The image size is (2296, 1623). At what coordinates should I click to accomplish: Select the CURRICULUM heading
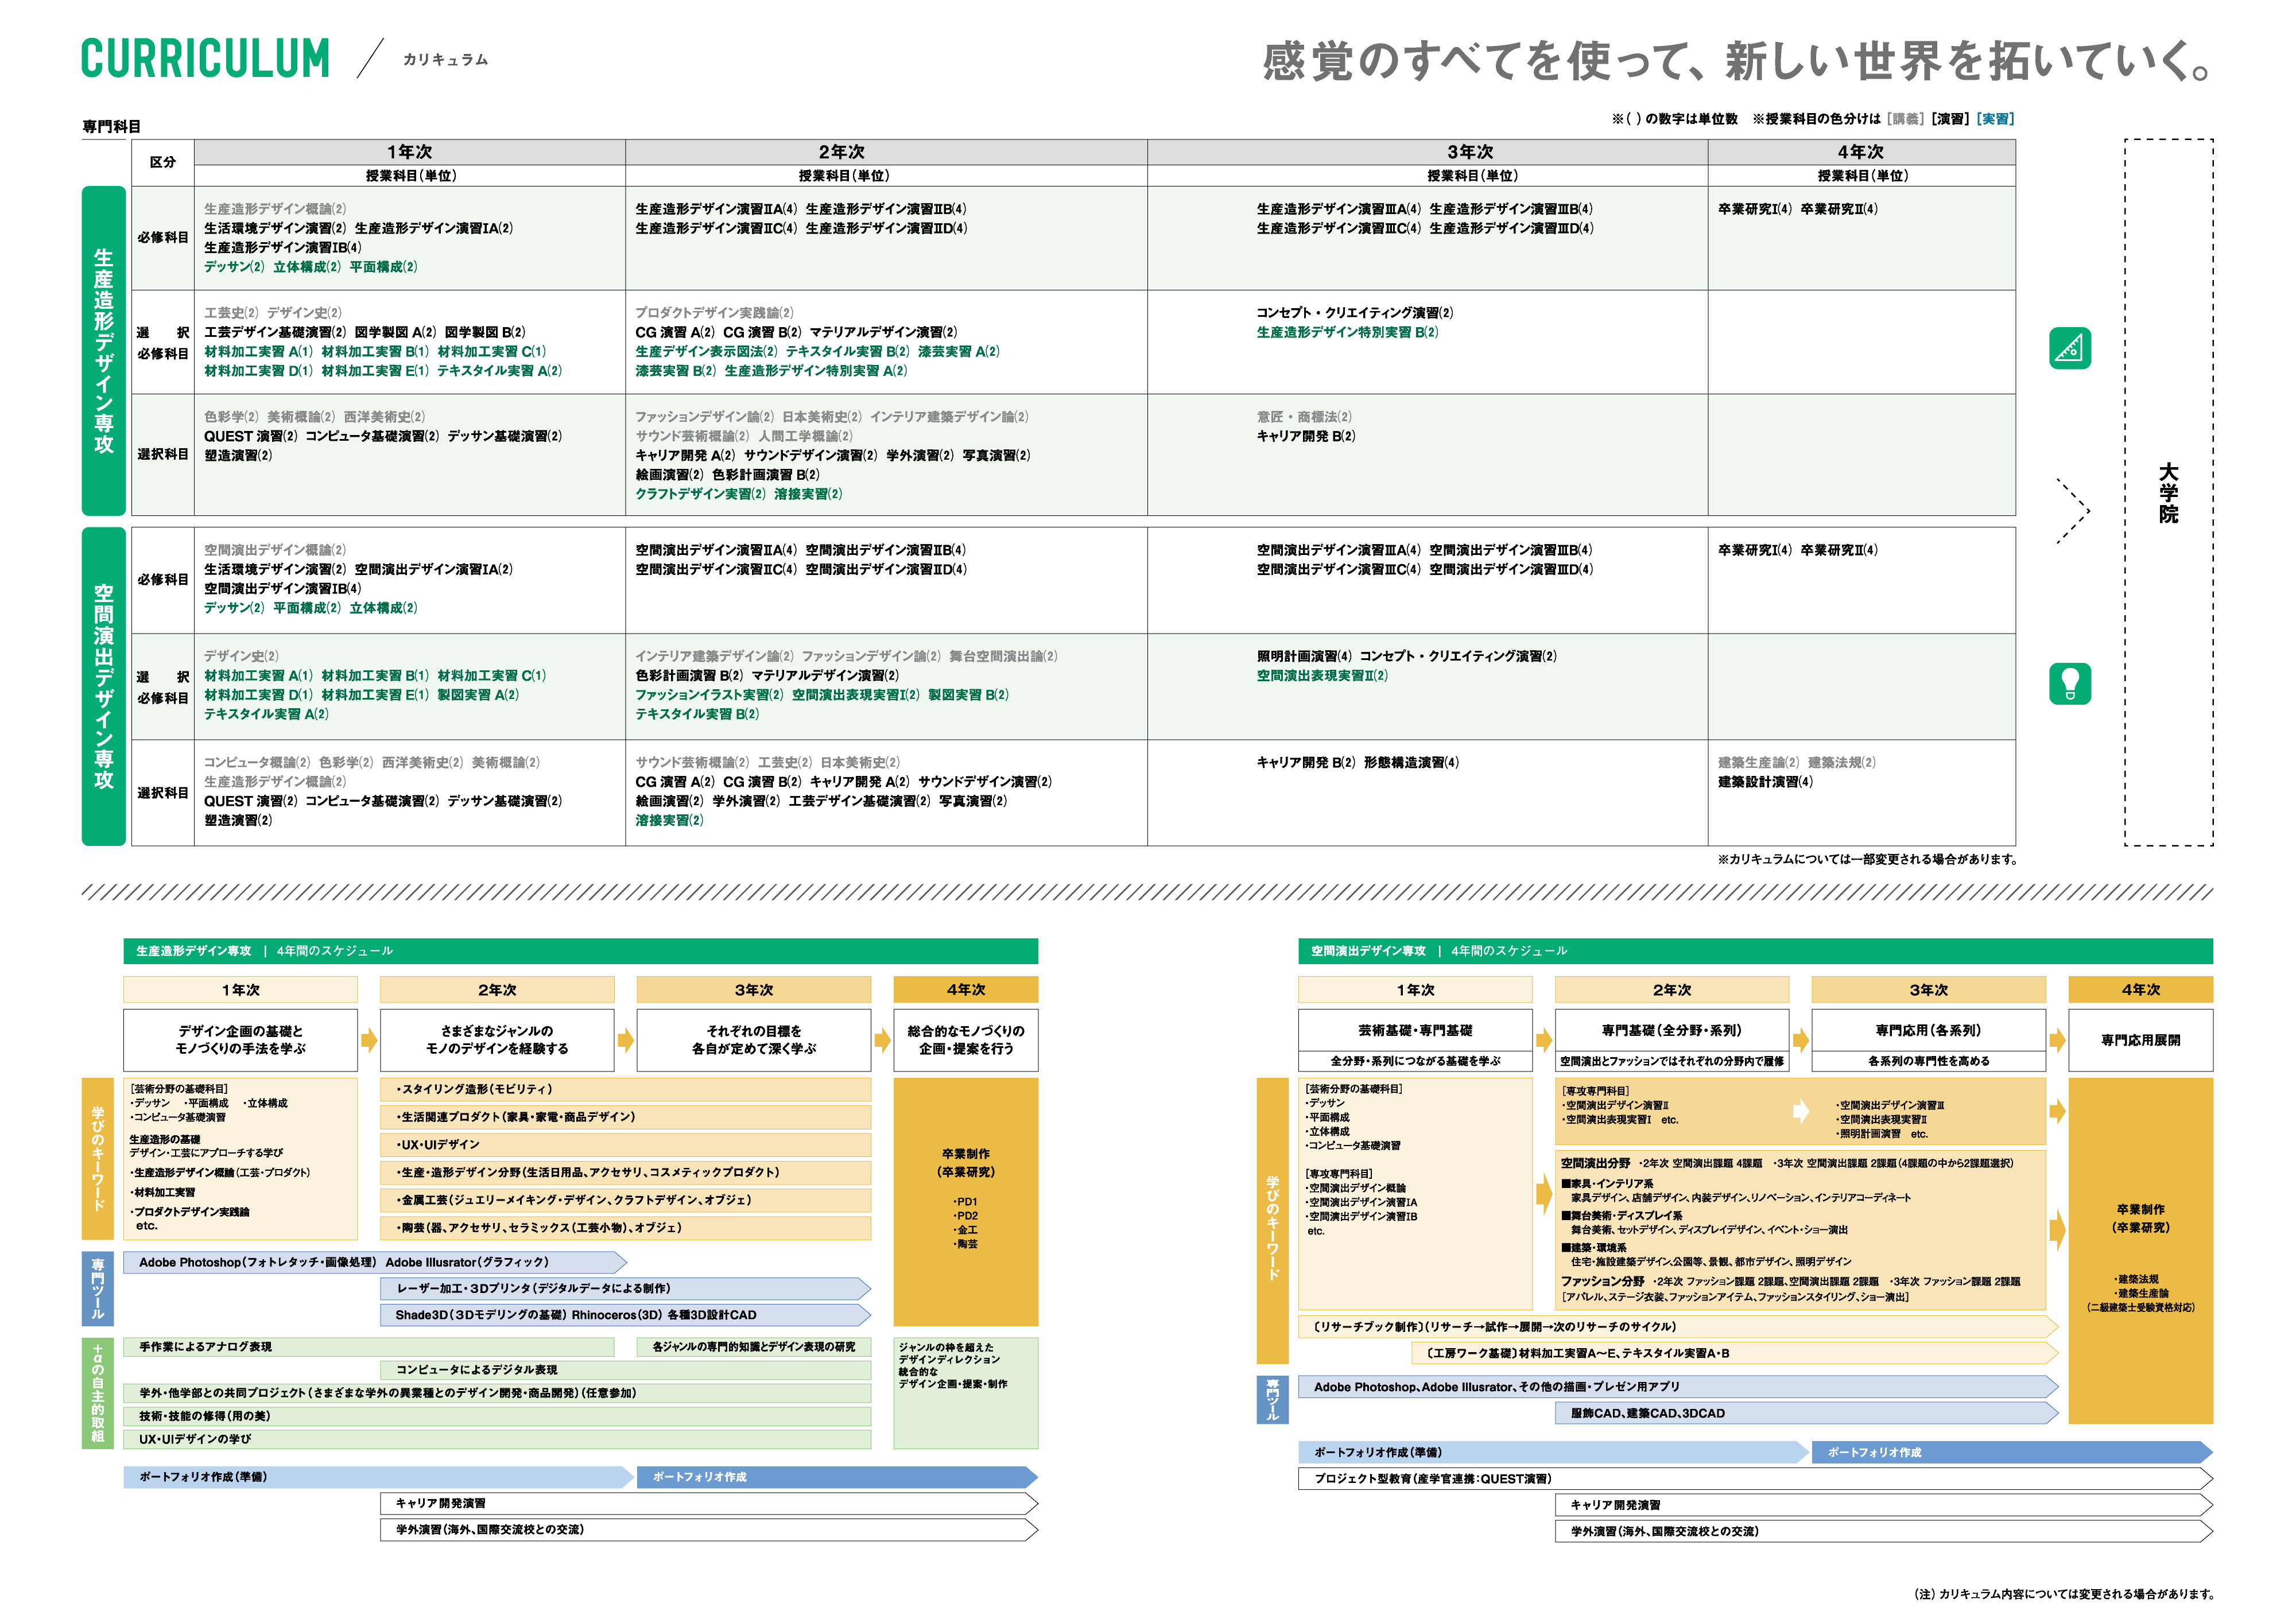point(205,58)
